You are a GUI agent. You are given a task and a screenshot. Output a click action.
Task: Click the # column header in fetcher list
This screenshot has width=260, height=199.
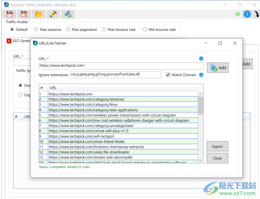coord(44,88)
